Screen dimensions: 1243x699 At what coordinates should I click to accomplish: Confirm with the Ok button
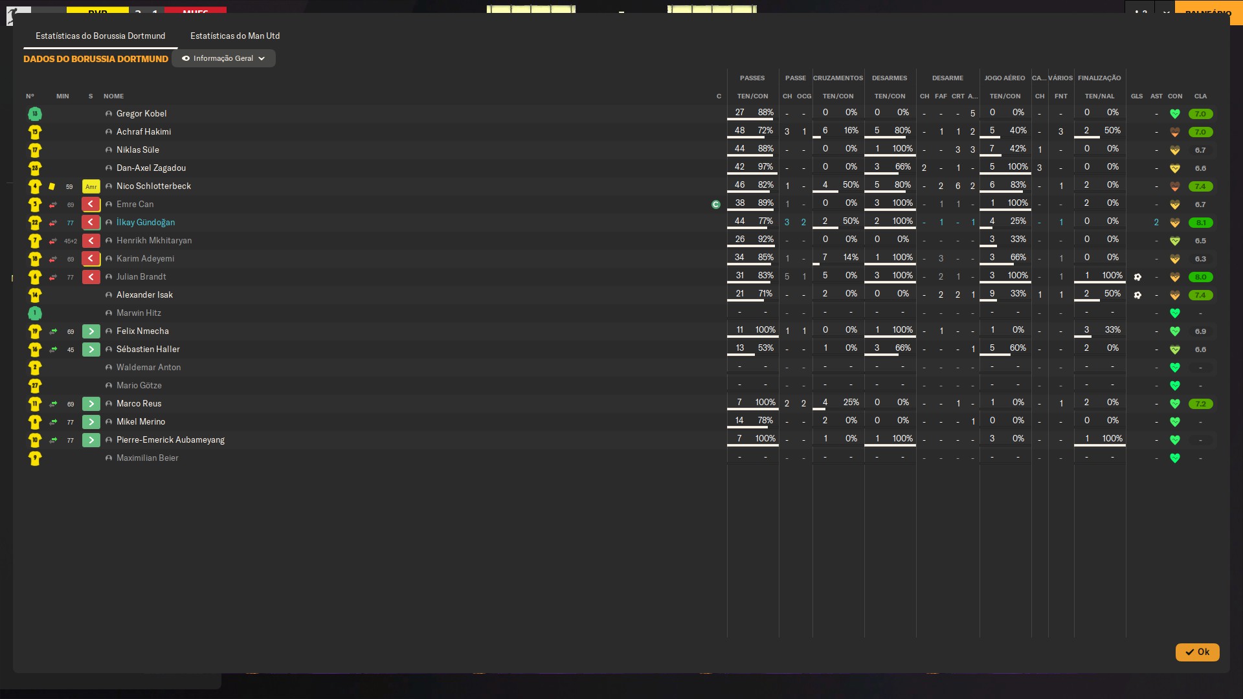click(x=1197, y=652)
